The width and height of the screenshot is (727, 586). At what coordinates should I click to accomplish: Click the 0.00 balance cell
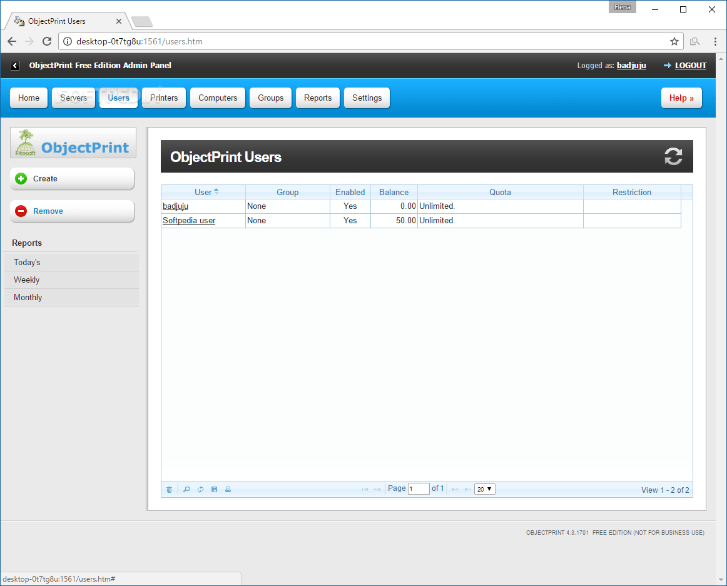click(394, 206)
